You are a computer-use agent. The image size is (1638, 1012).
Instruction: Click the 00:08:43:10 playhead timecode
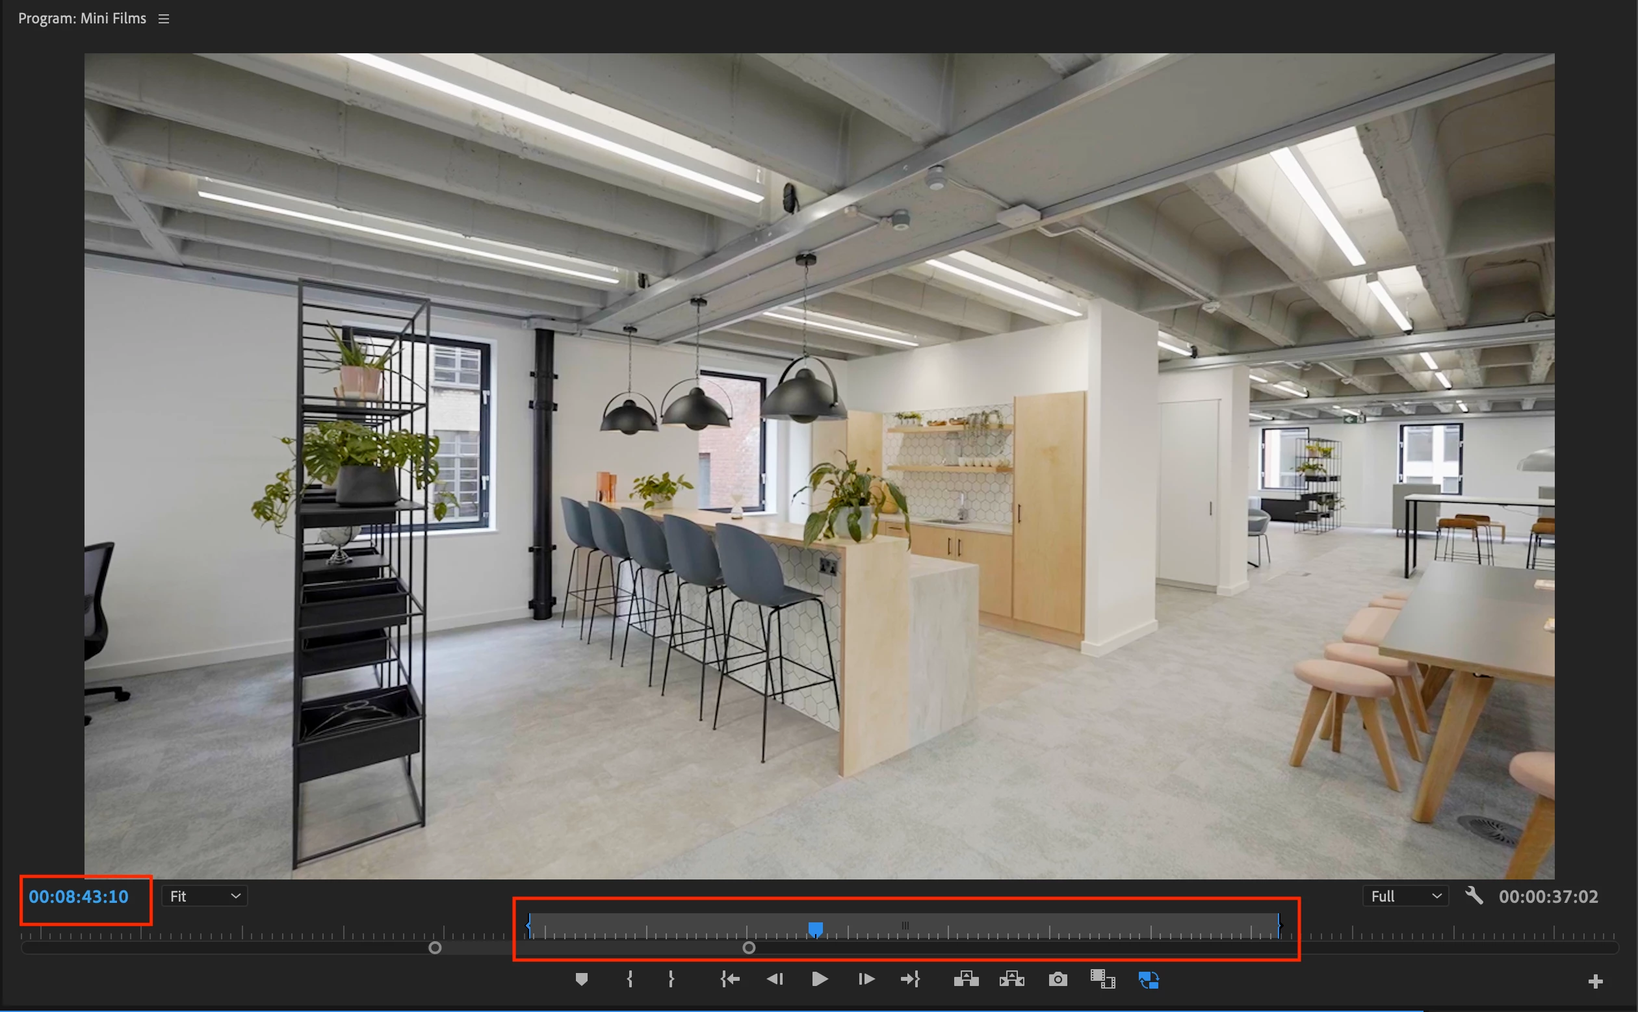(79, 897)
